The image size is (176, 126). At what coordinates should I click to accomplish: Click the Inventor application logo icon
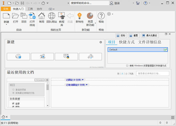[3, 3]
